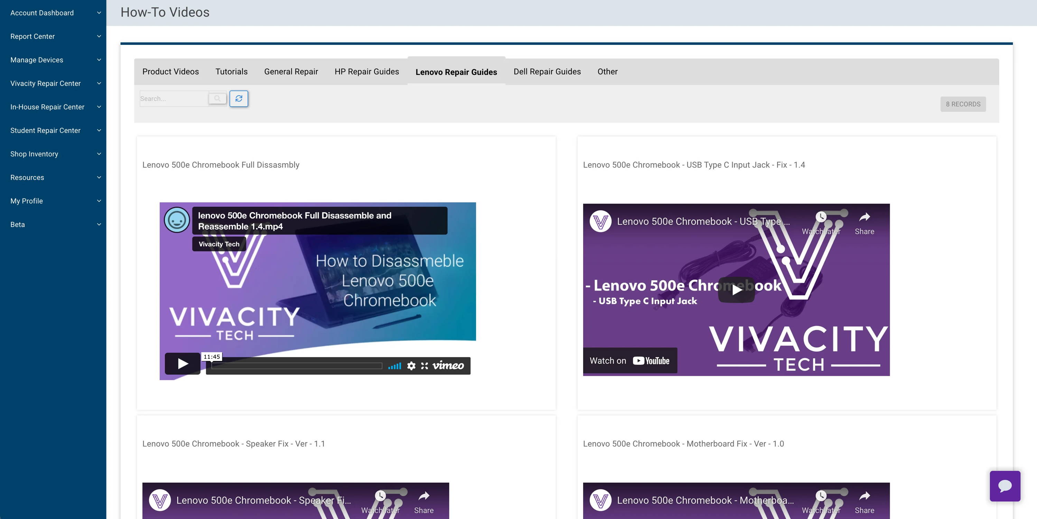Click the How-To Videos page title

click(165, 12)
